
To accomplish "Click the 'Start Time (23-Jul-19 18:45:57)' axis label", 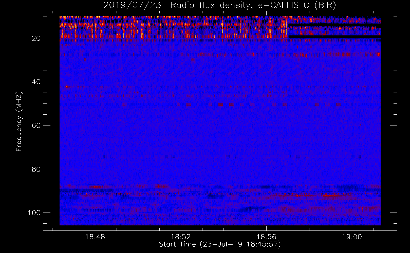I will [220, 244].
